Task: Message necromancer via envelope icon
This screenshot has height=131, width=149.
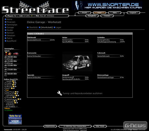Action: (x=18, y=99)
